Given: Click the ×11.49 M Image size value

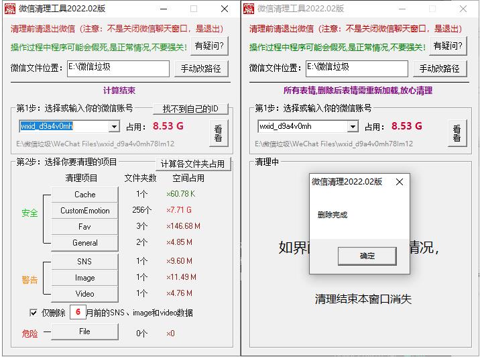Looking at the screenshot, I should pos(181,277).
